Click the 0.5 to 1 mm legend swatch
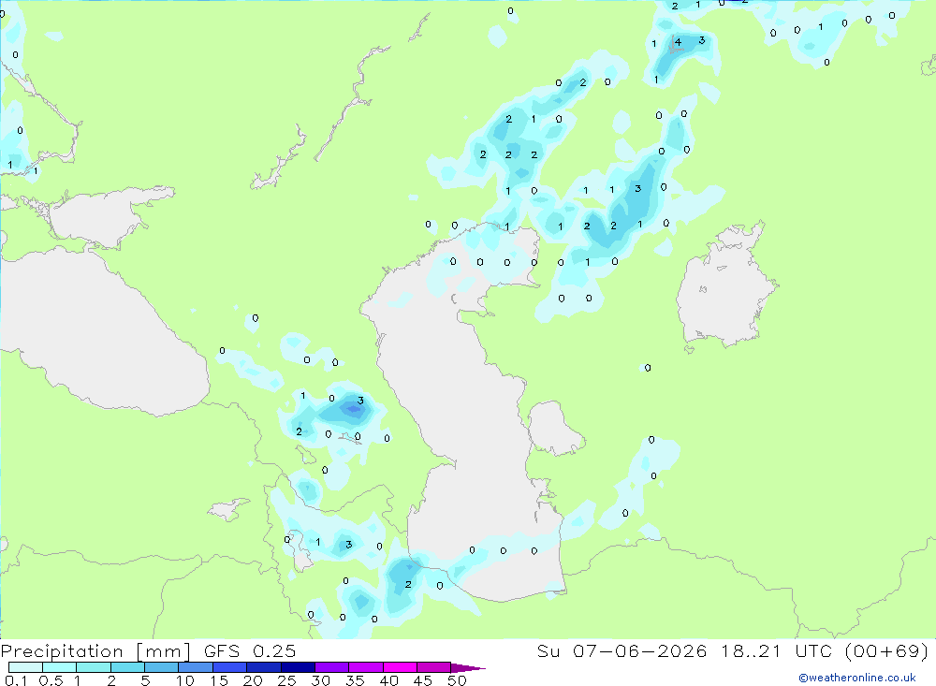The height and width of the screenshot is (686, 936). point(59,667)
